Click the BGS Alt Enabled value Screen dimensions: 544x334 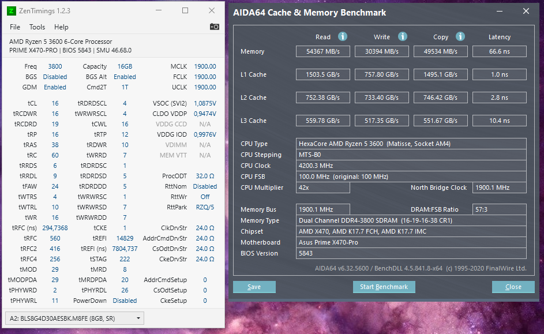pos(125,77)
